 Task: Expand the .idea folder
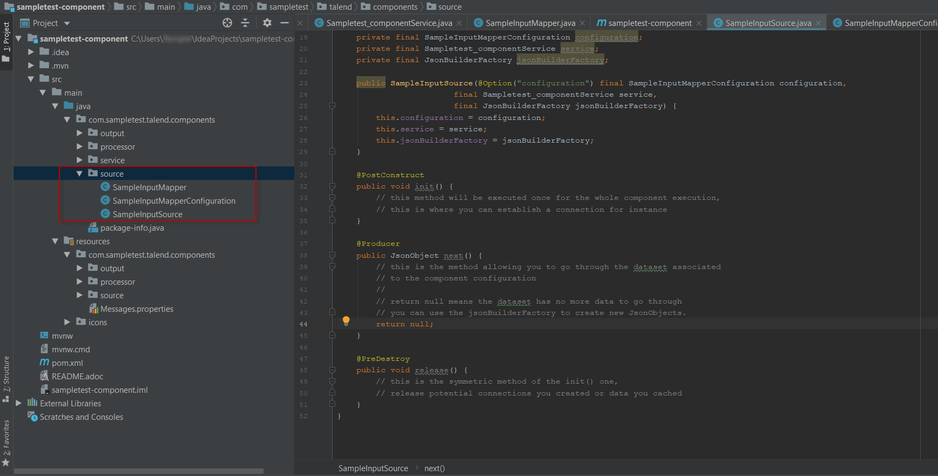tap(31, 52)
